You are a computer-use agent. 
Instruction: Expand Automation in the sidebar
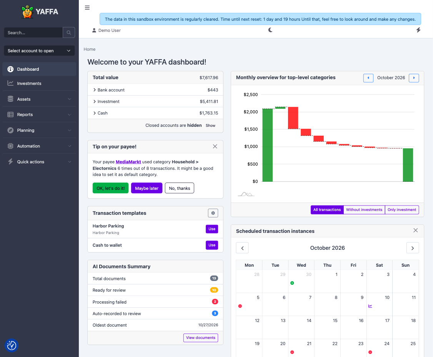click(39, 146)
